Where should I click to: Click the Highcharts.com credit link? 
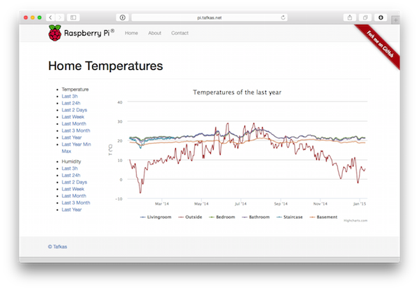point(355,221)
